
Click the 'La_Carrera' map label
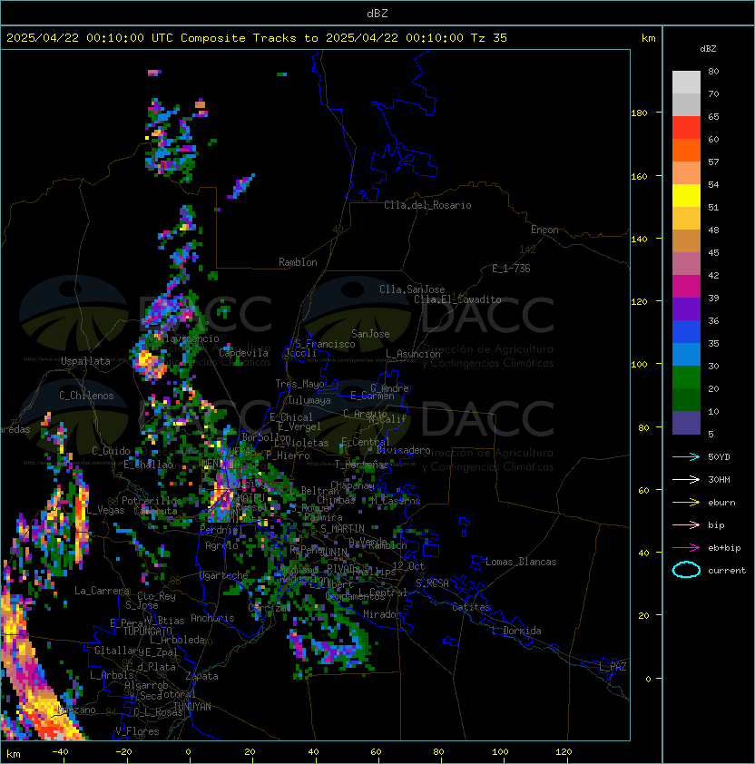point(103,591)
